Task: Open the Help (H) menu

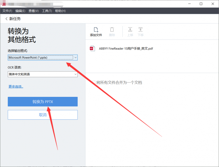Action: tap(60, 11)
